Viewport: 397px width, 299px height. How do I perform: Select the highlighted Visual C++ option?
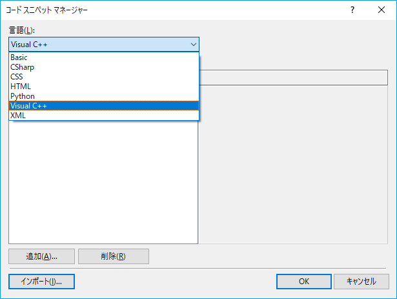[104, 106]
